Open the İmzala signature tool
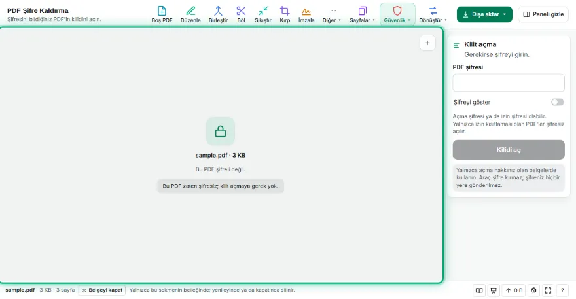The image size is (576, 299). click(306, 14)
